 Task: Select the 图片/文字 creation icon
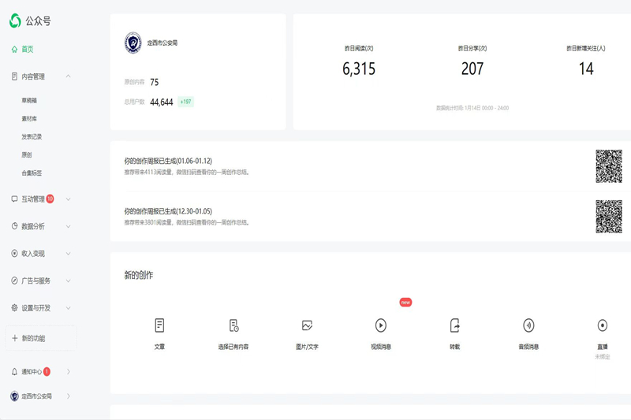pos(307,325)
